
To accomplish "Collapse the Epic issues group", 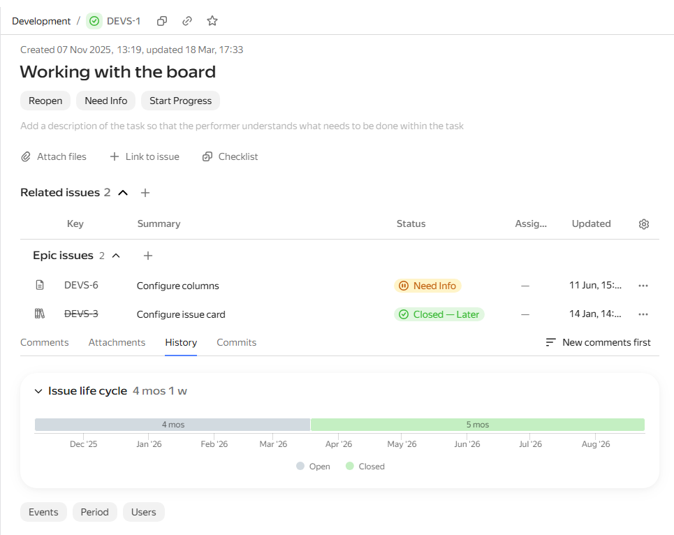I will [116, 256].
